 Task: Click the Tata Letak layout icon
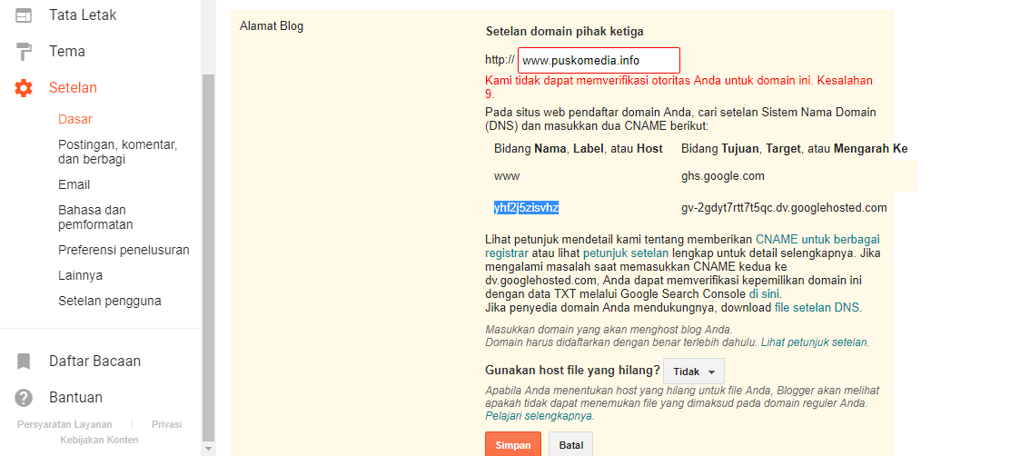click(x=24, y=15)
